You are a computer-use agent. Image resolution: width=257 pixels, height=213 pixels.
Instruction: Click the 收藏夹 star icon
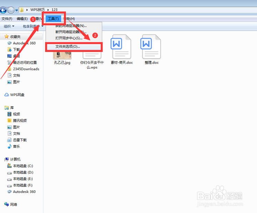[7, 36]
